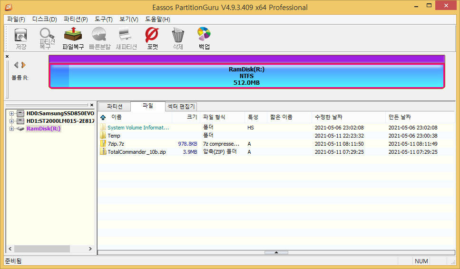Open the 보기(V) menu
This screenshot has width=460, height=269.
tap(129, 20)
